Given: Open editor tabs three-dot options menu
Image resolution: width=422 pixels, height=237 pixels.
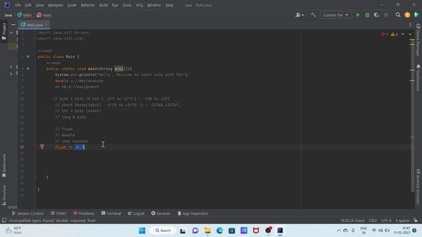Looking at the screenshot, I should pos(410,25).
